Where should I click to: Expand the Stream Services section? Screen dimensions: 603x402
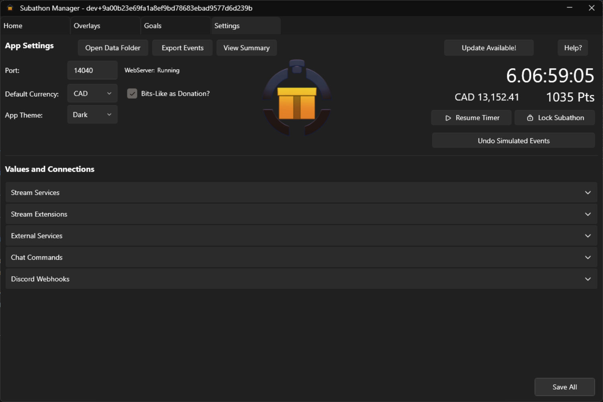coord(301,193)
